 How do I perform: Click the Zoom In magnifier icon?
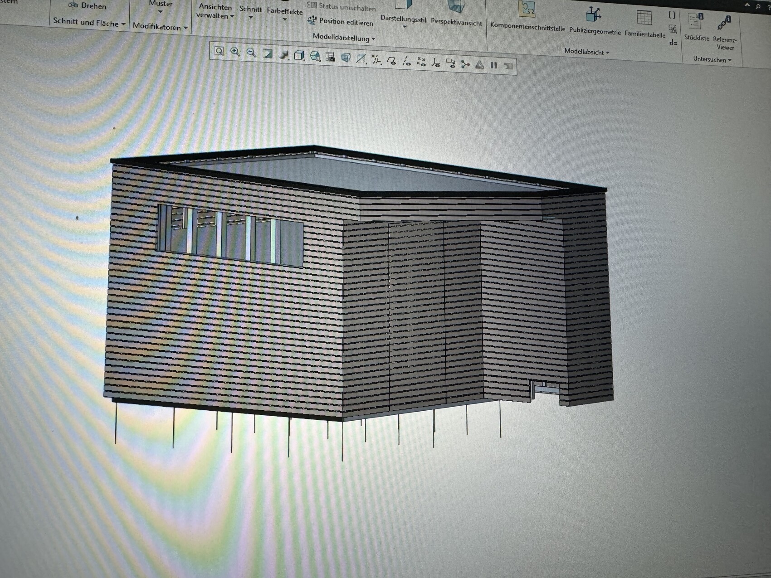tap(235, 52)
